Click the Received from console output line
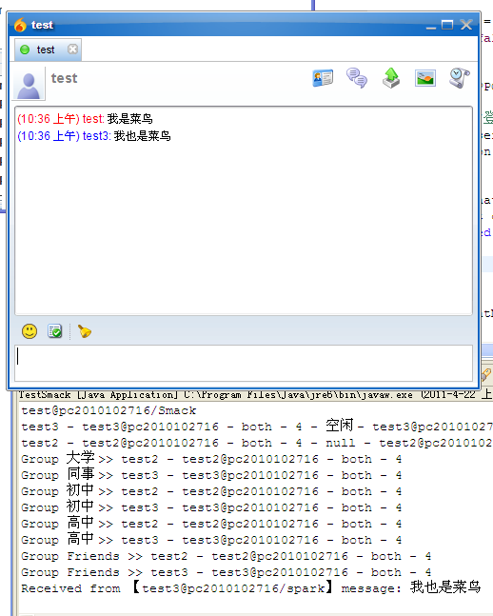The width and height of the screenshot is (493, 616). [x=251, y=587]
